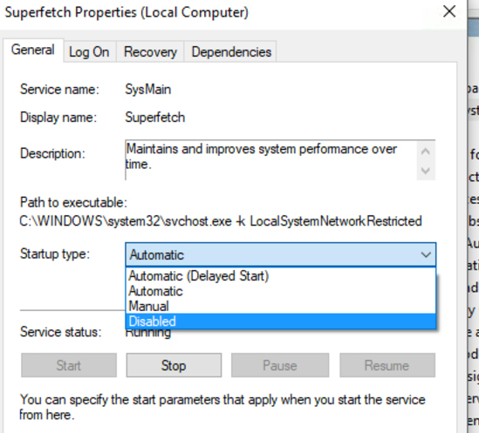Open the Recovery tab
Image resolution: width=479 pixels, height=433 pixels.
150,52
